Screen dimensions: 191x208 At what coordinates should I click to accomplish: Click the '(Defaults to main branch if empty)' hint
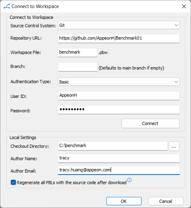(x=131, y=68)
